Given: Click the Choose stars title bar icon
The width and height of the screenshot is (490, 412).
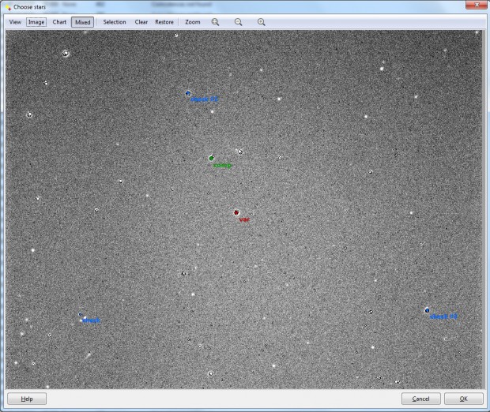Looking at the screenshot, I should tap(8, 7).
